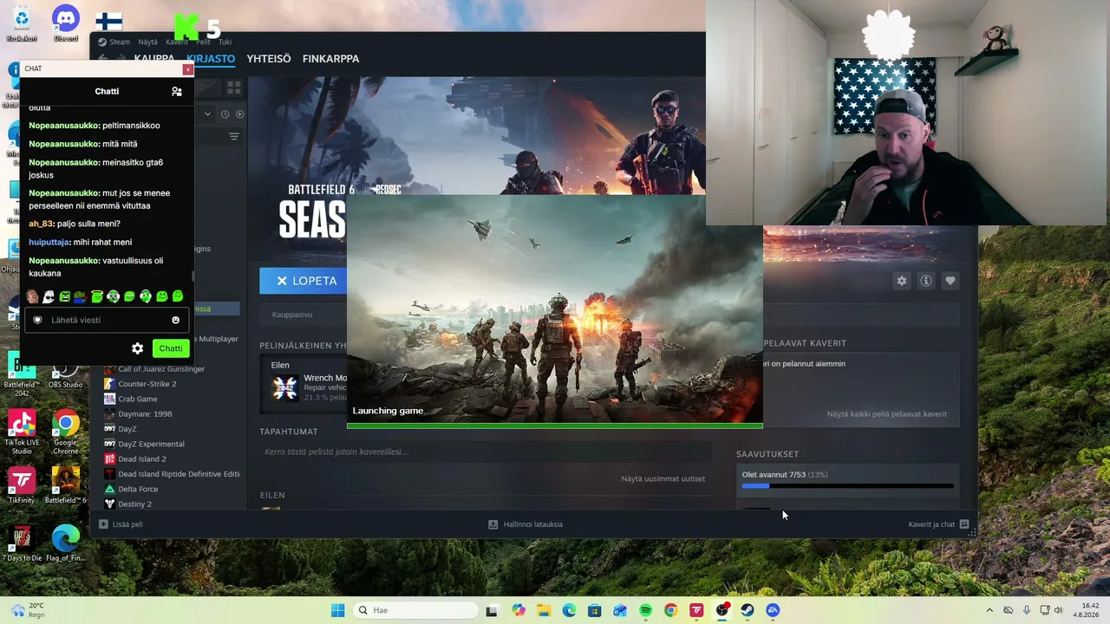Open the Flag_of_Fin Edge desktop file
The height and width of the screenshot is (624, 1110).
(x=66, y=543)
